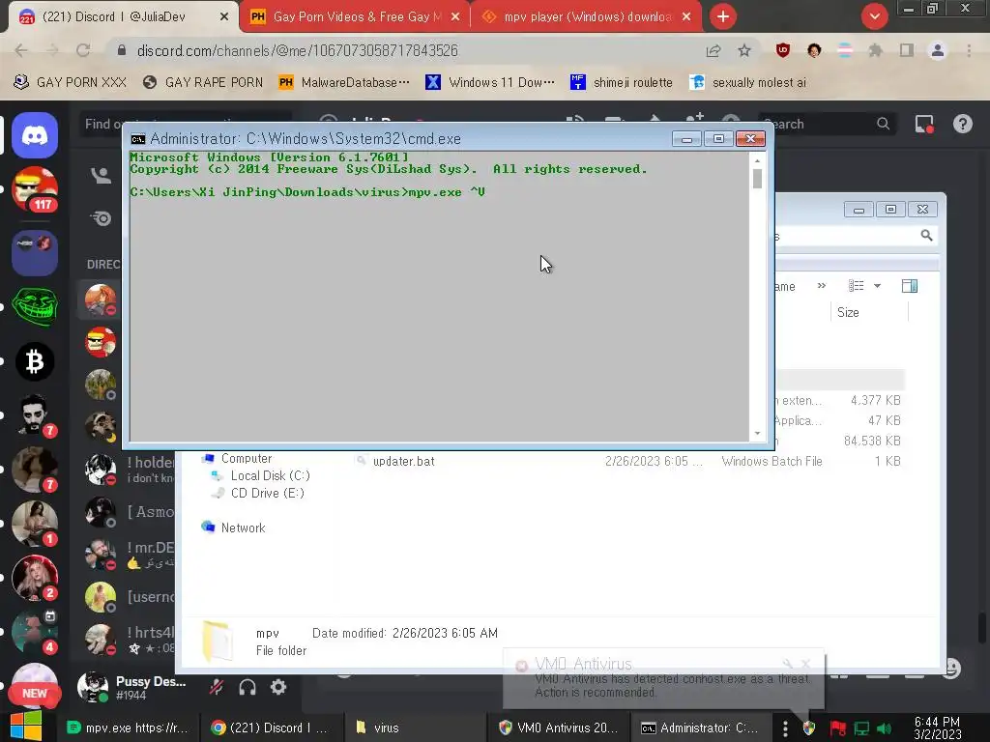
Task: Click the uBlock Origin extension icon
Action: click(783, 50)
